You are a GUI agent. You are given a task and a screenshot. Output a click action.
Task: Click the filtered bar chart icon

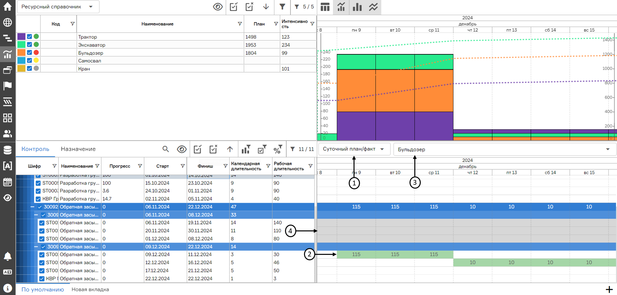click(x=246, y=149)
